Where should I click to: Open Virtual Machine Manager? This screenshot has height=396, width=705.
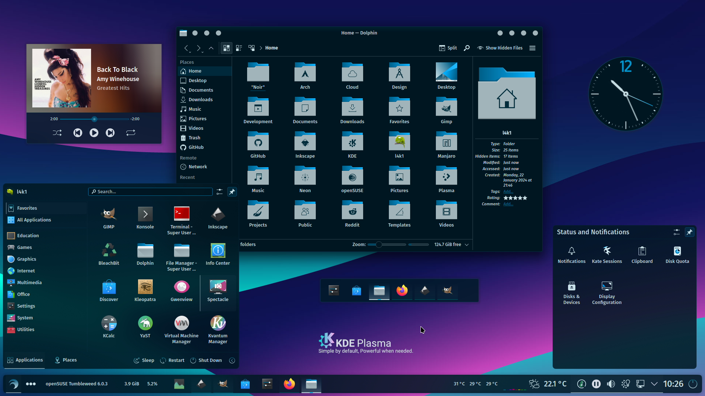[181, 330]
